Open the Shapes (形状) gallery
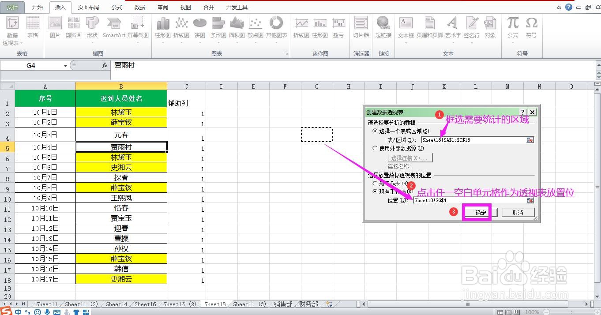Image resolution: width=601 pixels, height=315 pixels. pos(92,30)
